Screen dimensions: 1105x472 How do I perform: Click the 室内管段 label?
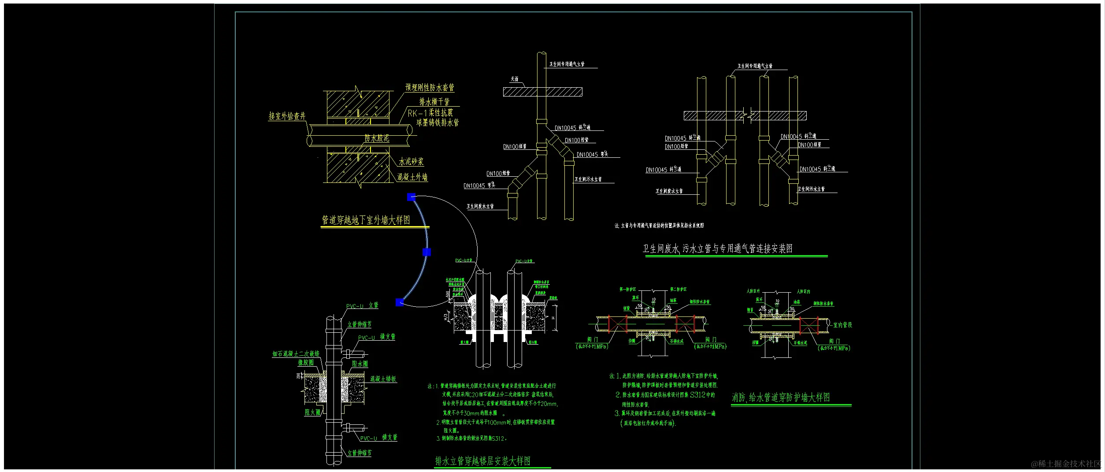(842, 325)
